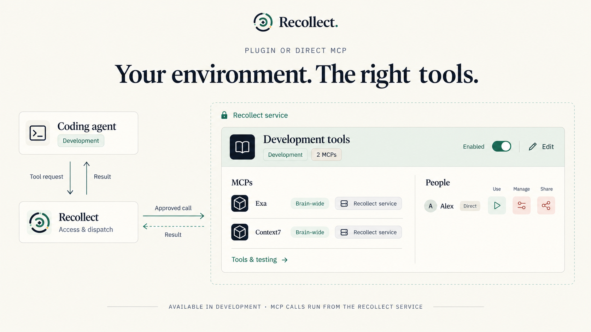Click the server icon in Context7's Recollect service chip
This screenshot has width=591, height=332.
344,232
